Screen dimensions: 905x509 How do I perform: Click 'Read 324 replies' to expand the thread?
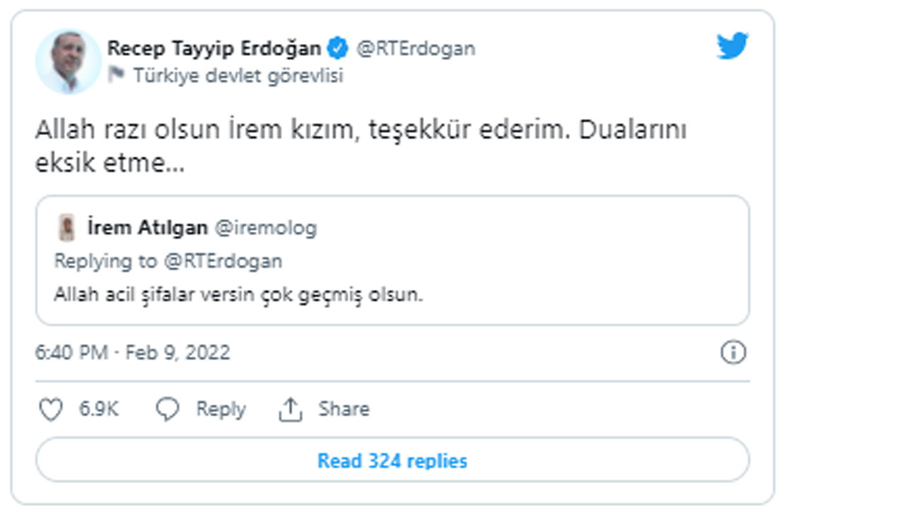pos(391,460)
